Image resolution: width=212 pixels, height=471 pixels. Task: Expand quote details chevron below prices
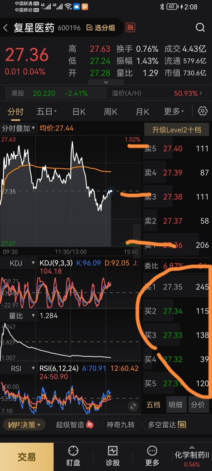click(106, 82)
